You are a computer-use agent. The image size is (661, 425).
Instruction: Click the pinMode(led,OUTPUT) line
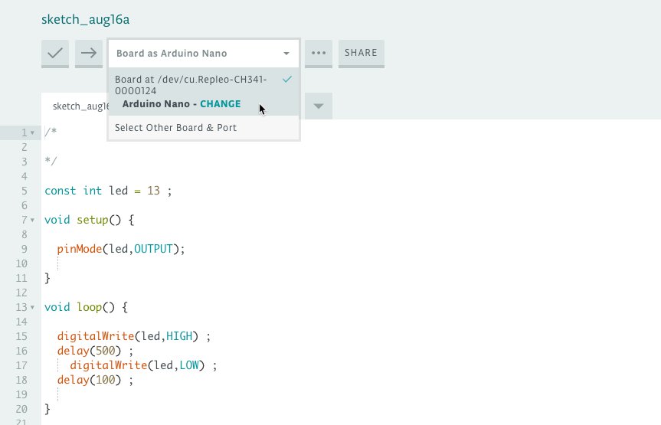click(121, 249)
